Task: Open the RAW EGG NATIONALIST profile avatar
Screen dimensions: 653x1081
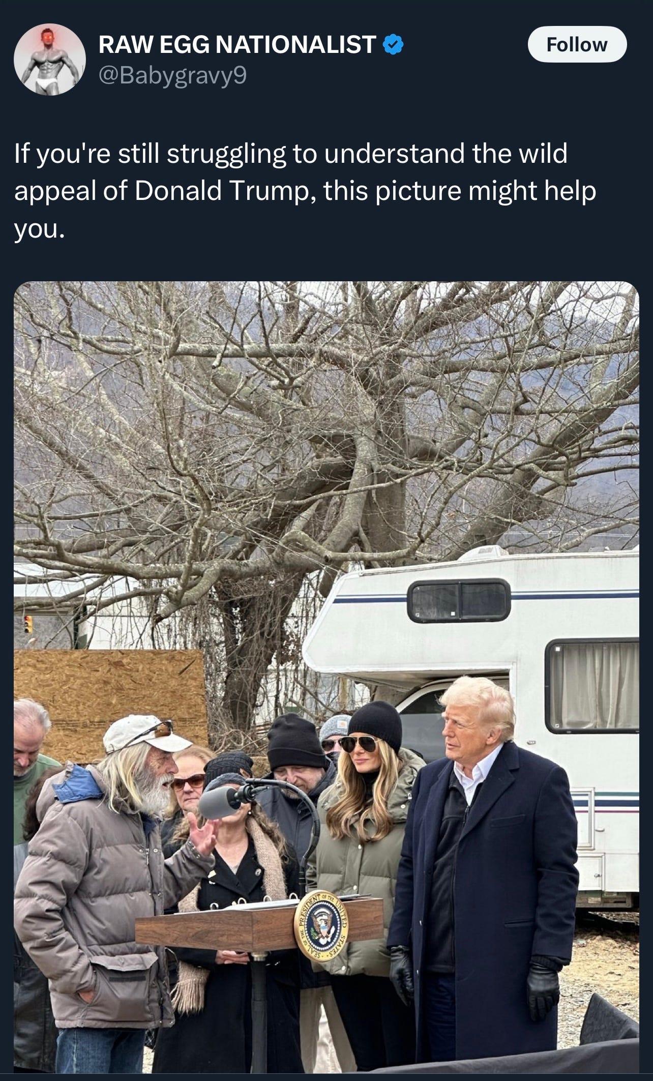Action: click(x=50, y=60)
